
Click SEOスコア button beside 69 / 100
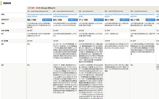pos(125,20)
